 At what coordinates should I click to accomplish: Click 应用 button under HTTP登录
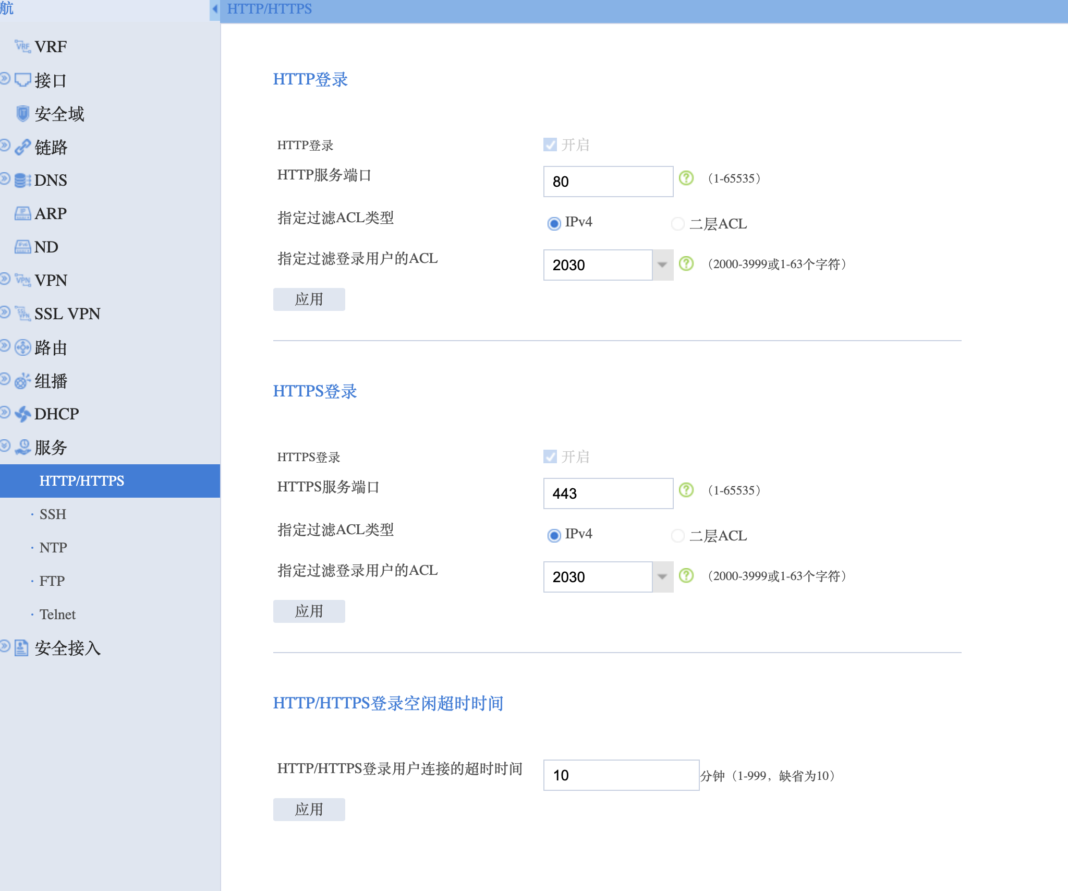click(x=309, y=299)
